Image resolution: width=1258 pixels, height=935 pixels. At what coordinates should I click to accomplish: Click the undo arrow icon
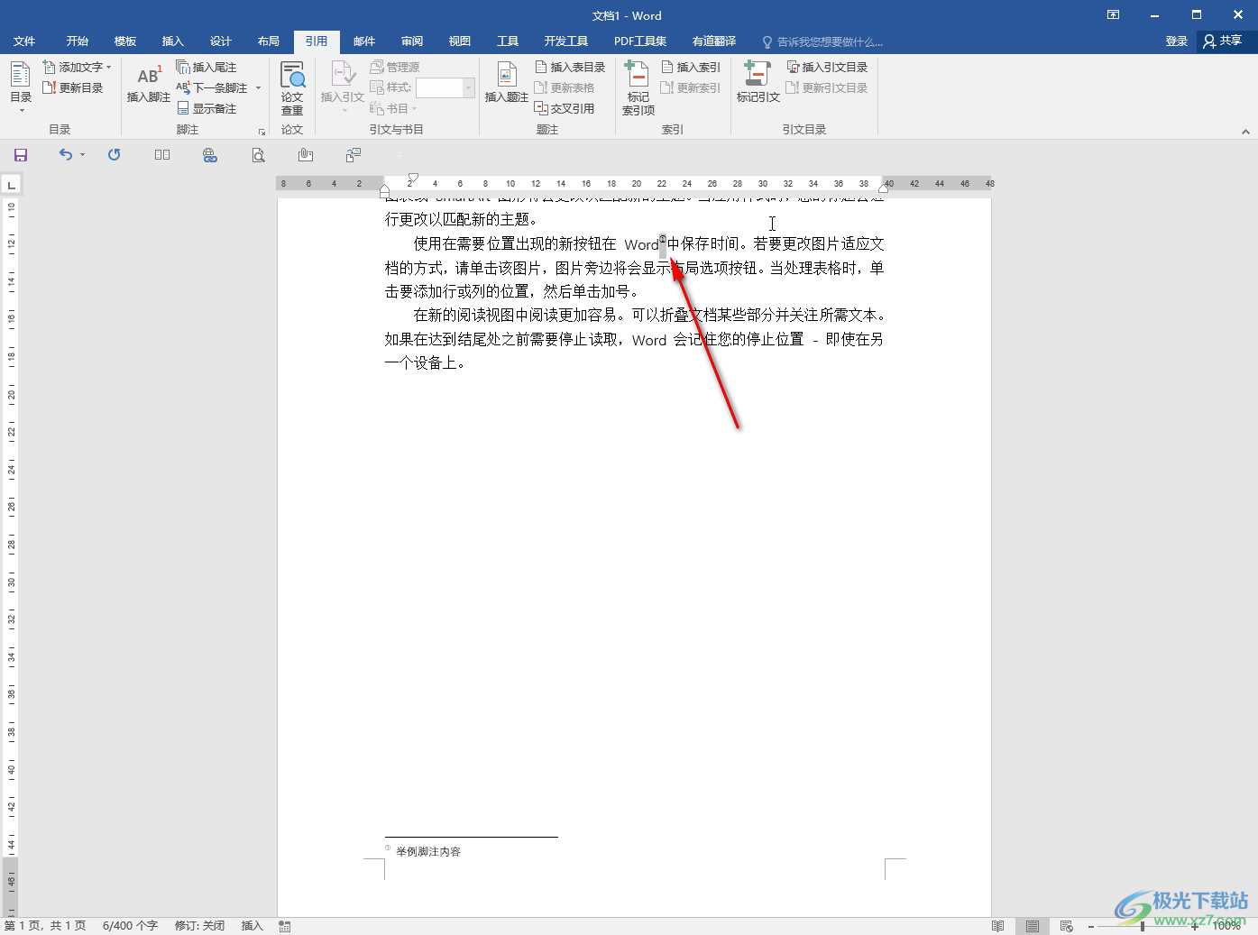pyautogui.click(x=66, y=155)
